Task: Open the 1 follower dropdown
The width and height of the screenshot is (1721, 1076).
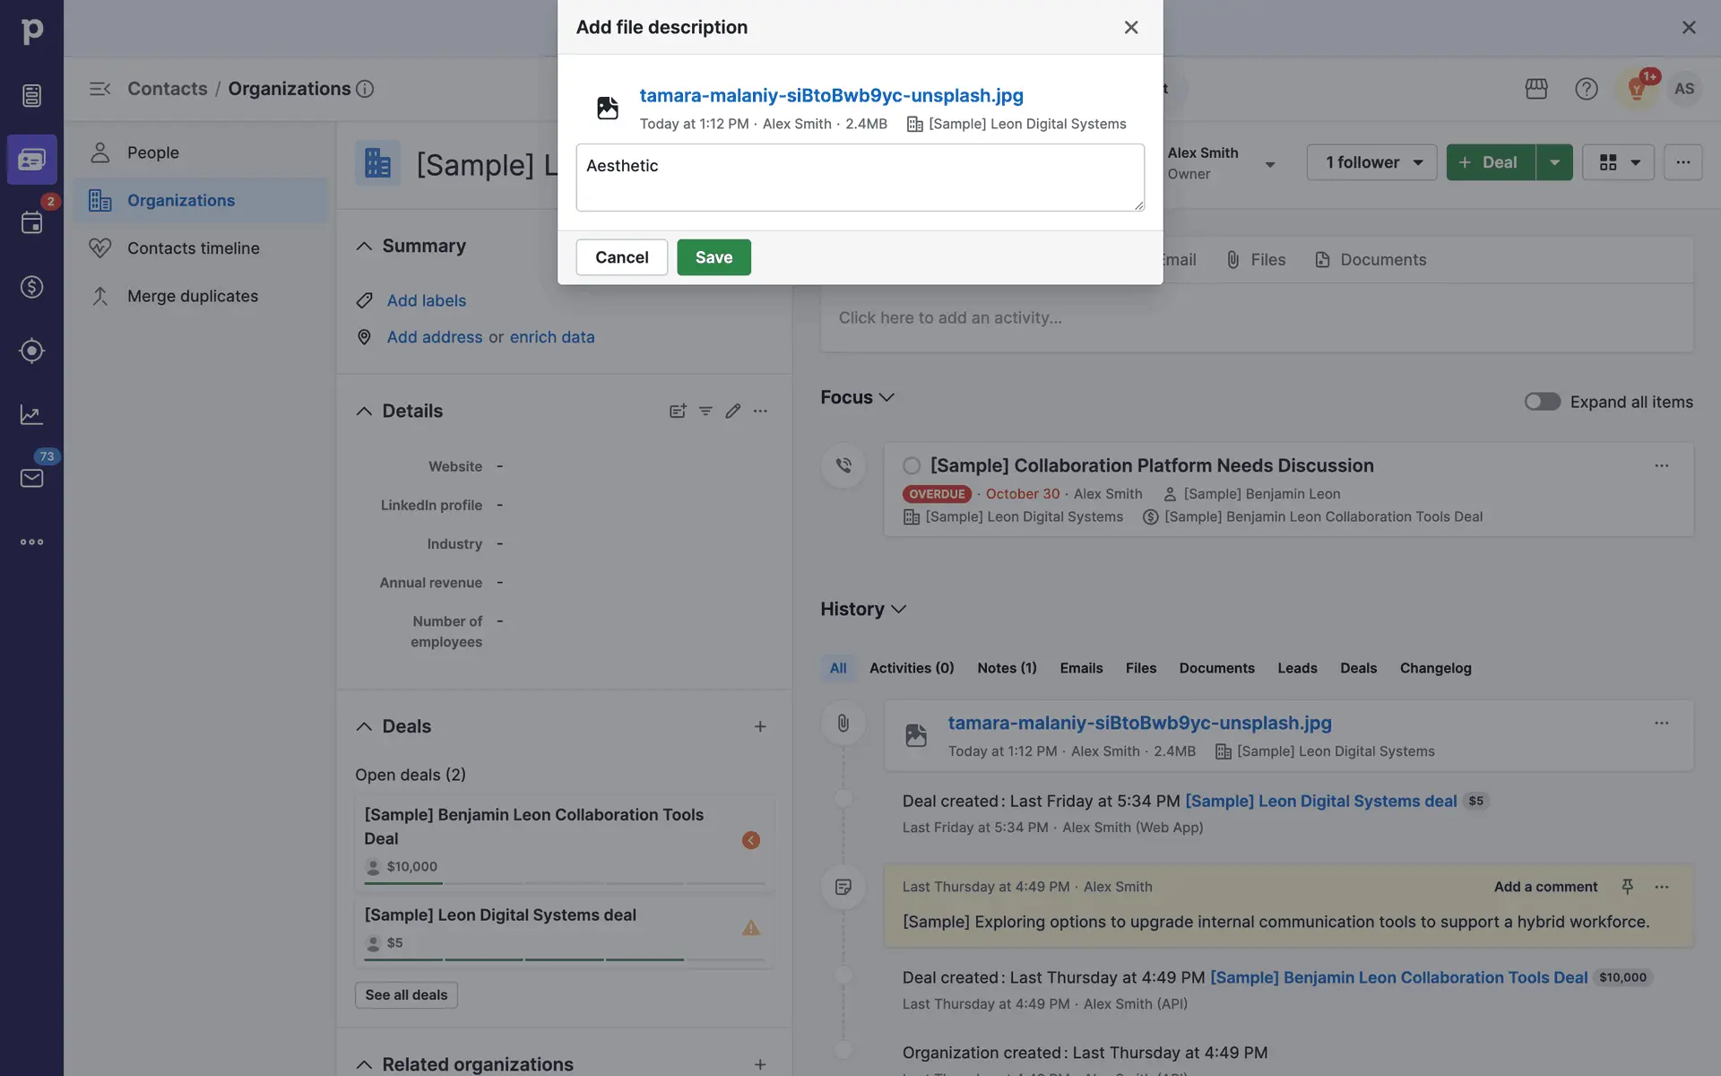Action: point(1371,162)
